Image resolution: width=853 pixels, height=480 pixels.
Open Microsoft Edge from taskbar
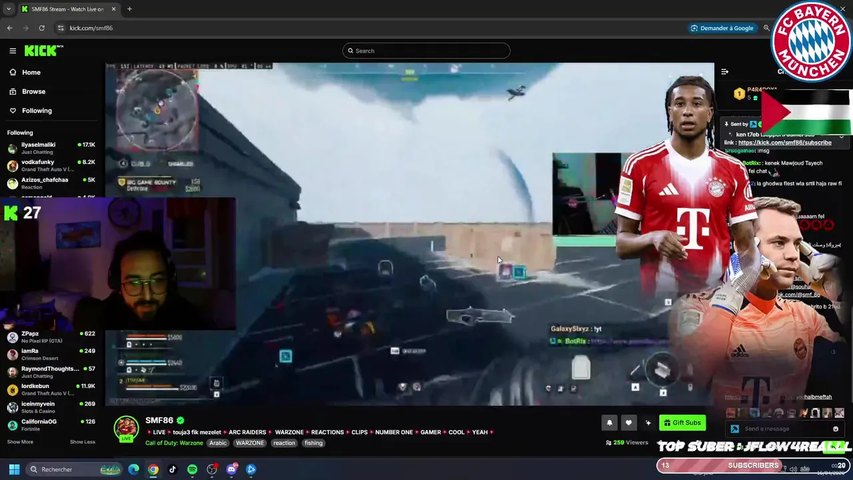[x=133, y=469]
